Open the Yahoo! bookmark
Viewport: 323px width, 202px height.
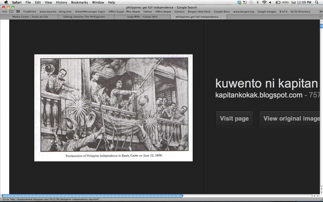148,12
